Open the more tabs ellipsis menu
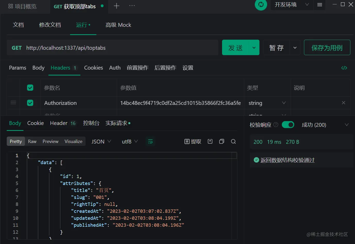 click(132, 6)
